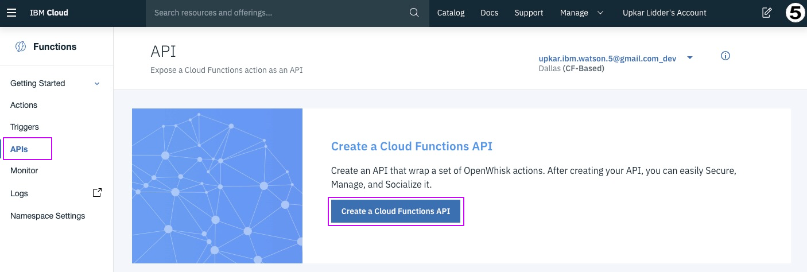Go to Catalog

coord(451,13)
